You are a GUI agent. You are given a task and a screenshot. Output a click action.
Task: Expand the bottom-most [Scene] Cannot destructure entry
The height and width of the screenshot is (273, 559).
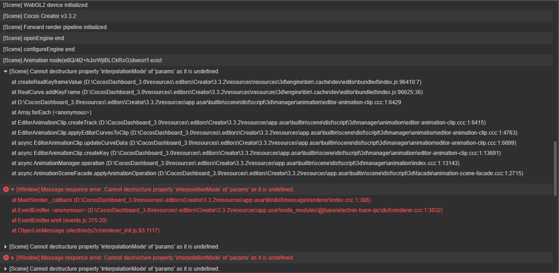tap(6, 269)
